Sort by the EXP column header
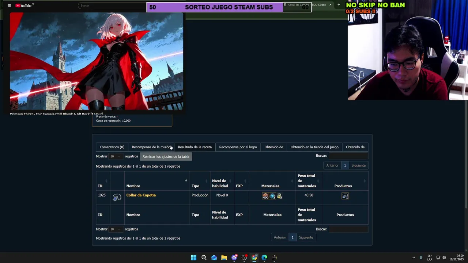 pos(241,181)
